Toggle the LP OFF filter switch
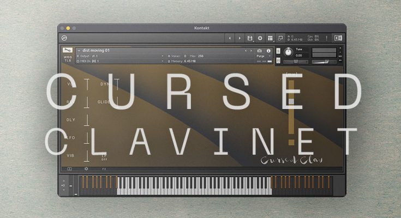 (104, 158)
